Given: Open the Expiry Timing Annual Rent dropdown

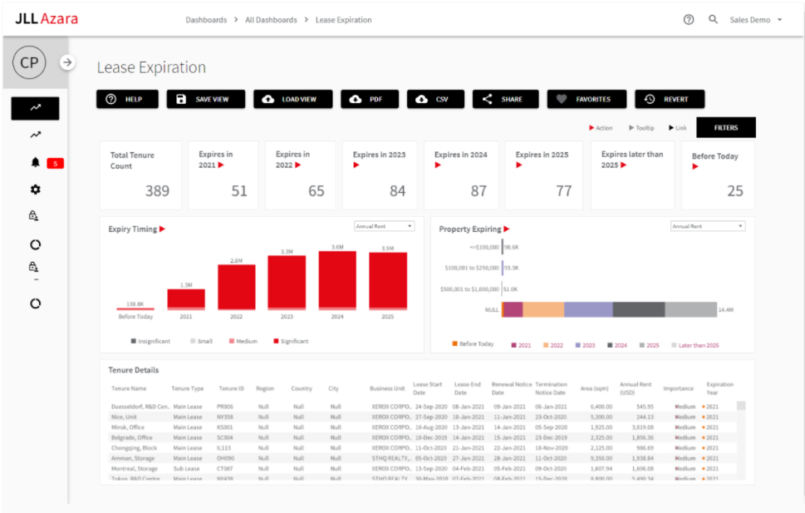Looking at the screenshot, I should point(384,226).
